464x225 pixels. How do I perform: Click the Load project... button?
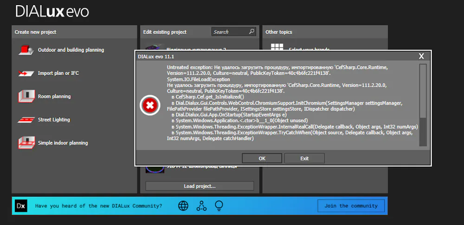click(x=200, y=186)
